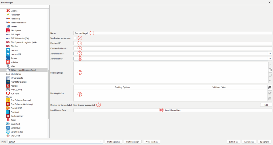Screen dimensions: 273x145
Task: Edit the selected Booking Option pencil icon
Action: coord(270,93)
